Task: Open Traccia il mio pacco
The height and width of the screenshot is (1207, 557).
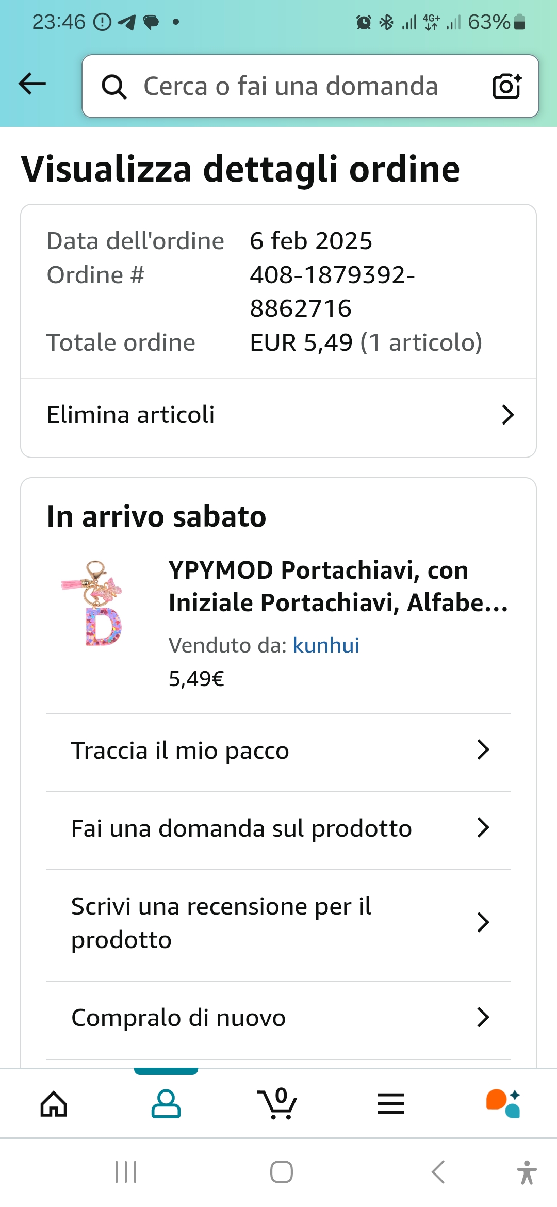Action: [278, 751]
